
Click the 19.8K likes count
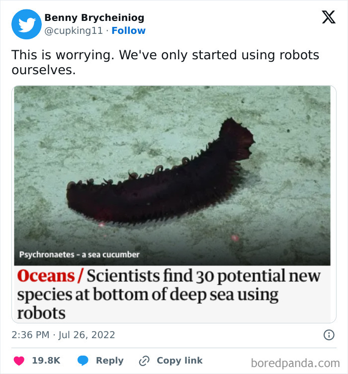(46, 361)
